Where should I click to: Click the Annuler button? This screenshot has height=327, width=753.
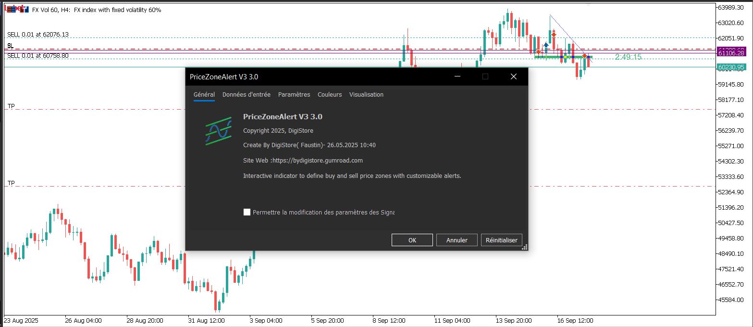(x=457, y=240)
